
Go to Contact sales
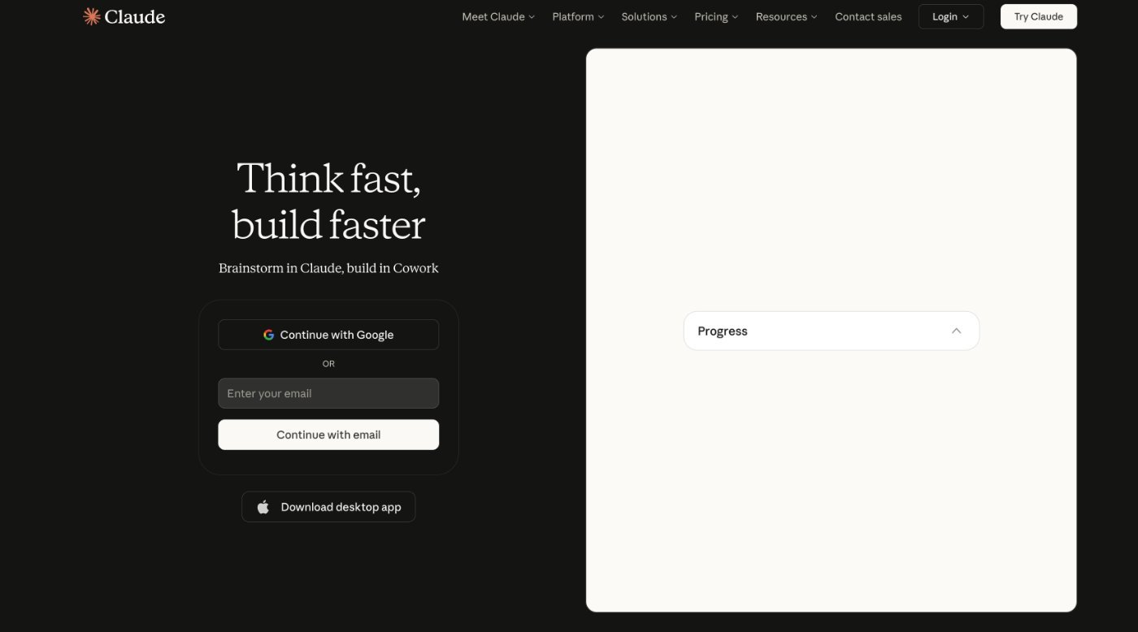click(868, 16)
